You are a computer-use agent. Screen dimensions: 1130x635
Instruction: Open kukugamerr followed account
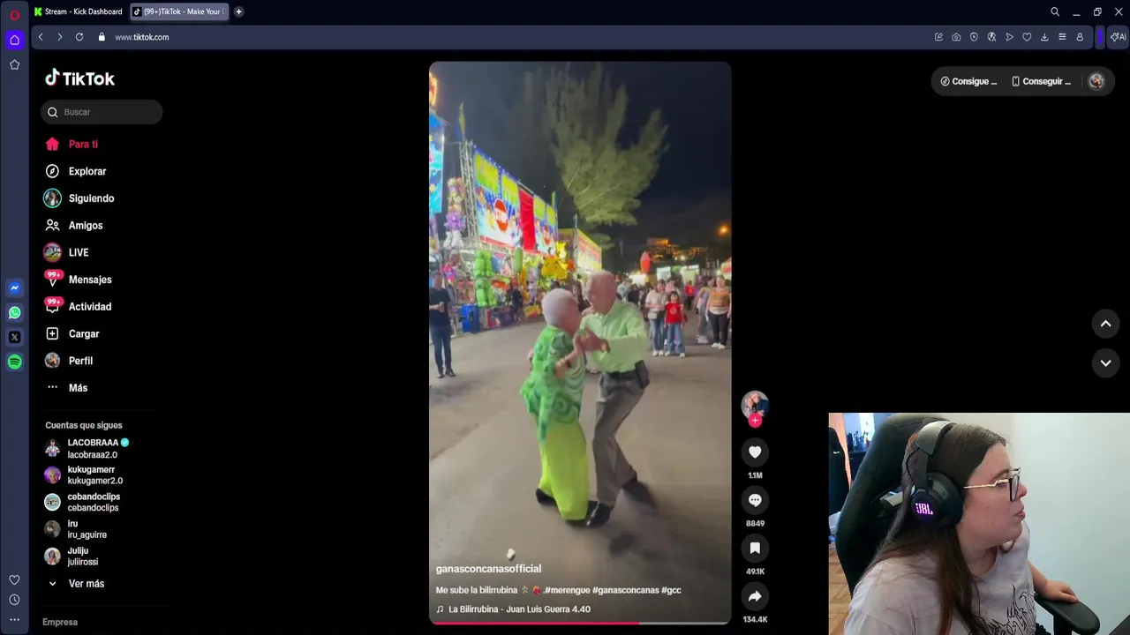[84, 474]
